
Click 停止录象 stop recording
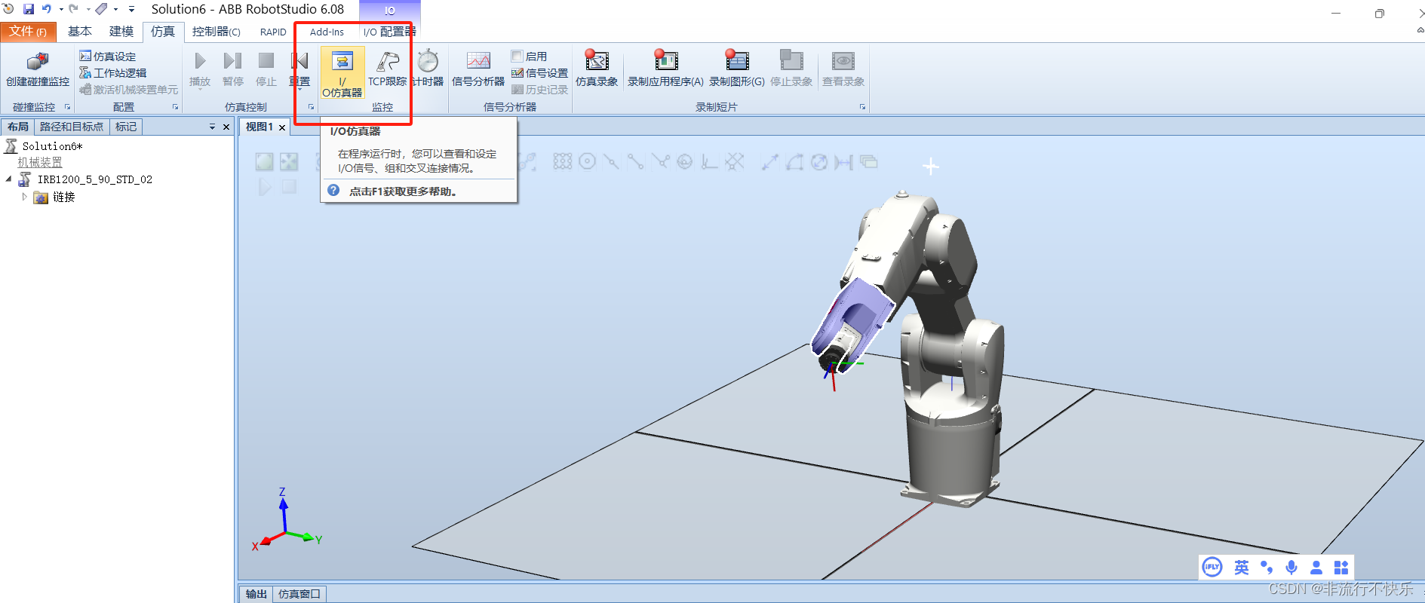tap(791, 69)
